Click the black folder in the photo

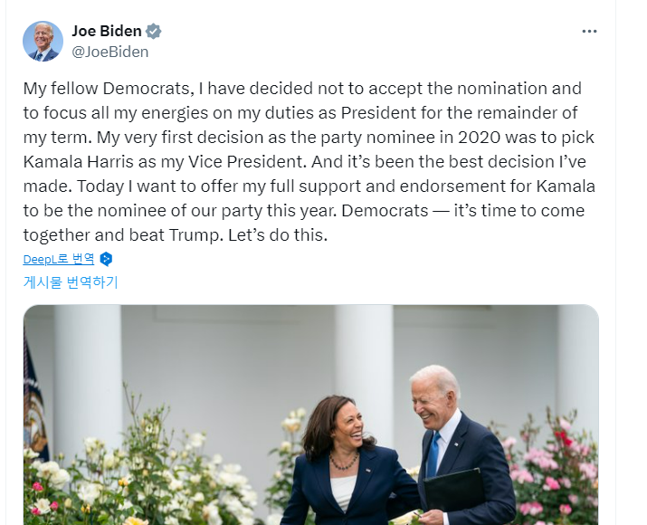[x=454, y=492]
